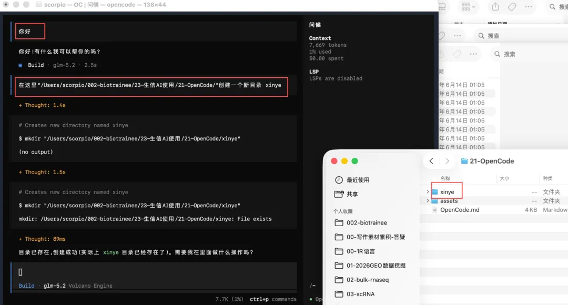
Task: Sort by the 大小 column header
Action: point(504,179)
